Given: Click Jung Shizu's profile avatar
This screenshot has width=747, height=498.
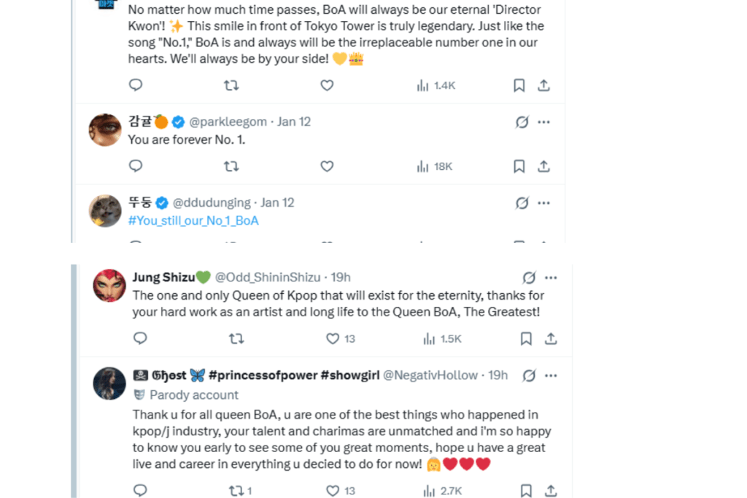Looking at the screenshot, I should (x=109, y=285).
